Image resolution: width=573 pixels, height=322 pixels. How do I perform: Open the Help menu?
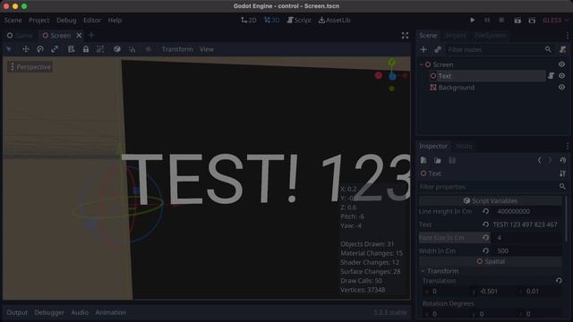pyautogui.click(x=115, y=20)
